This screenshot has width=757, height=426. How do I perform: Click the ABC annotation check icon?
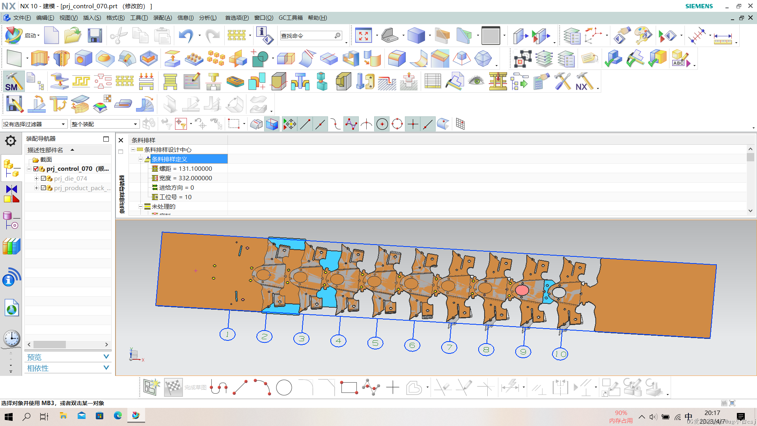(680, 58)
